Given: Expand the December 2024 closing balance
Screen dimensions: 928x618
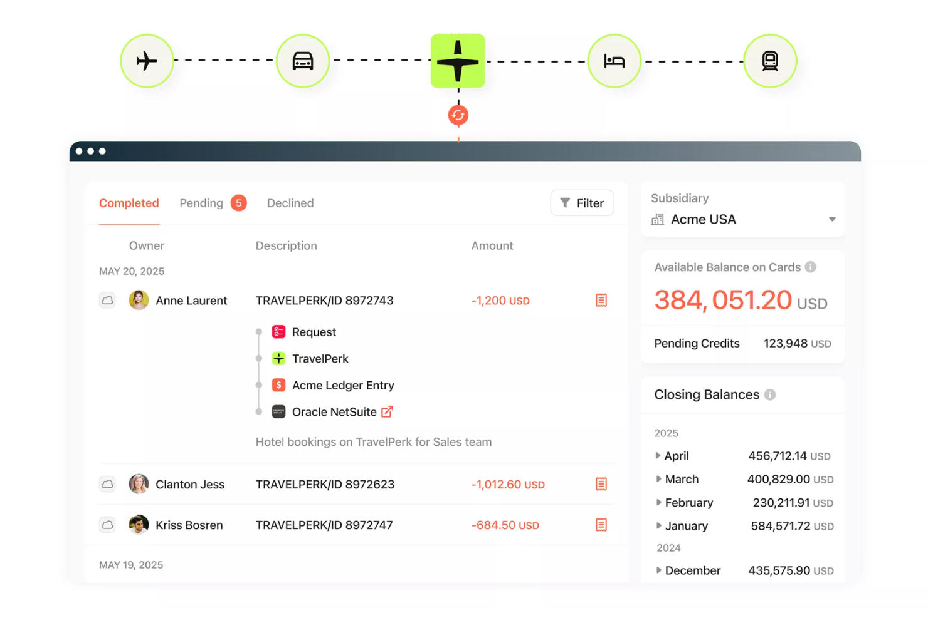Looking at the screenshot, I should tap(659, 570).
